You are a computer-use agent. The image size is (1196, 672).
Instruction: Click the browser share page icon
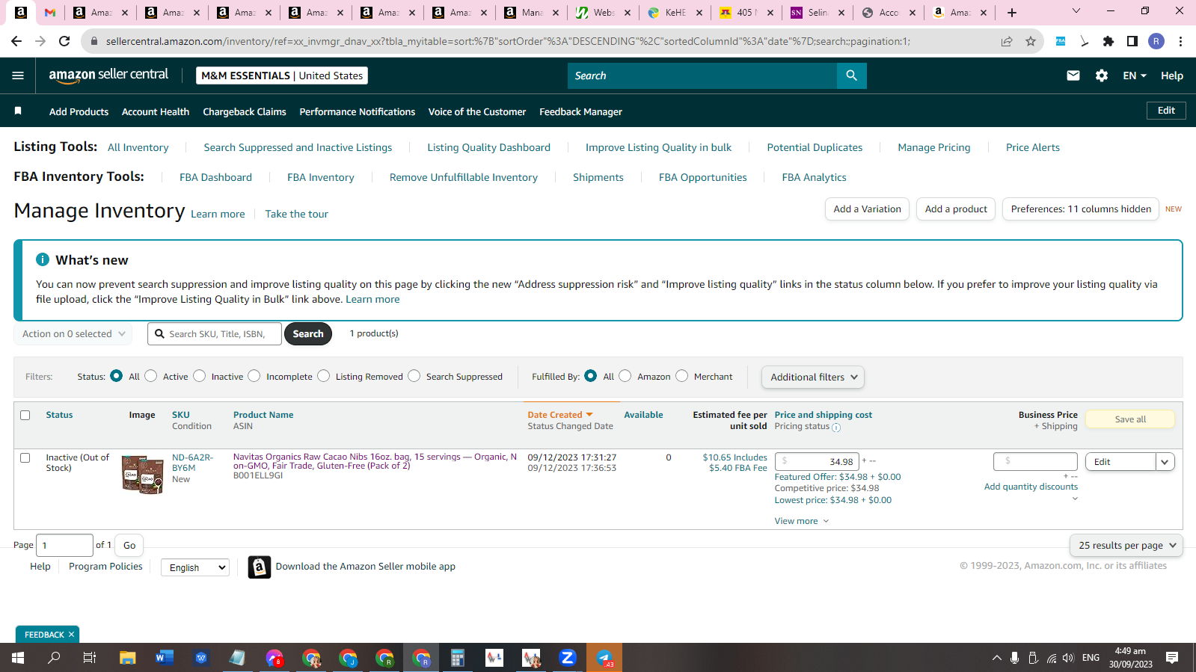1007,41
